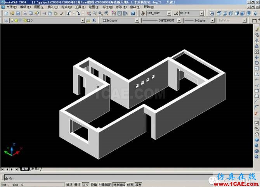Expand the Redo history dropdown arrow
This screenshot has height=187, width=260.
[83, 14]
